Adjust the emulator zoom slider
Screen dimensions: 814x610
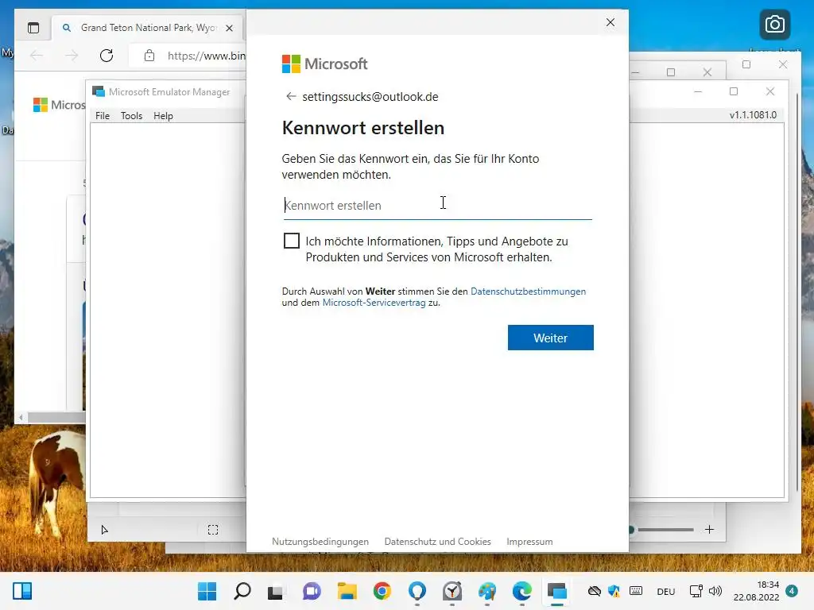pyautogui.click(x=661, y=530)
